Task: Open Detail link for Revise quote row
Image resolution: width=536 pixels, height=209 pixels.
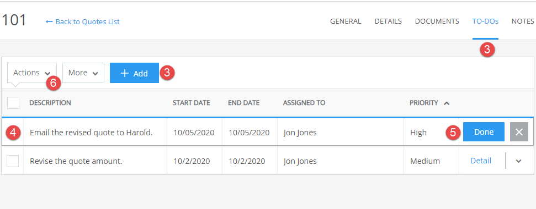Action: coord(481,161)
